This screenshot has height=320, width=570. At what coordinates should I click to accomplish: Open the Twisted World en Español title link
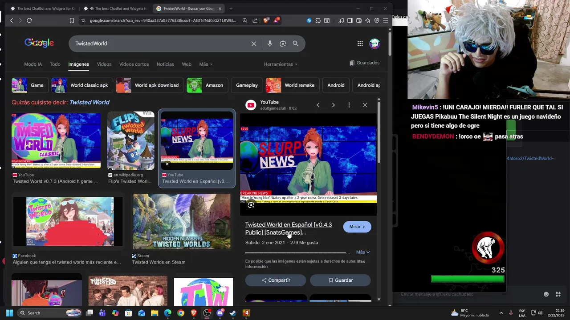[x=288, y=228]
